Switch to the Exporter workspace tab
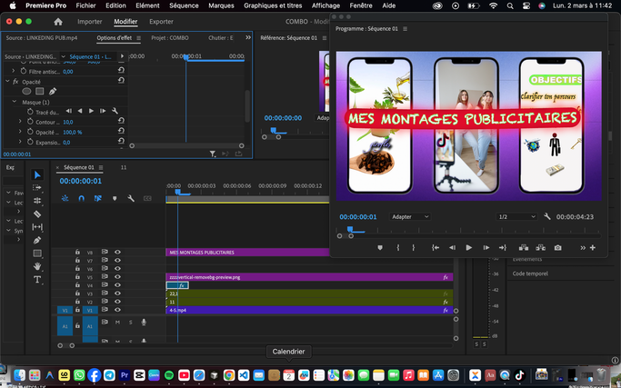The height and width of the screenshot is (388, 621). click(161, 21)
